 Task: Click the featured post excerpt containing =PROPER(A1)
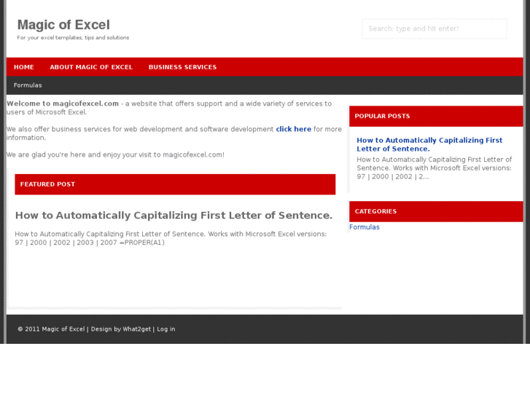pos(171,238)
